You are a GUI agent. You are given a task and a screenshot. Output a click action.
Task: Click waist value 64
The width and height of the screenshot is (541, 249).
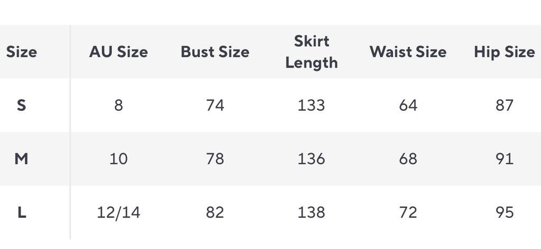point(408,106)
